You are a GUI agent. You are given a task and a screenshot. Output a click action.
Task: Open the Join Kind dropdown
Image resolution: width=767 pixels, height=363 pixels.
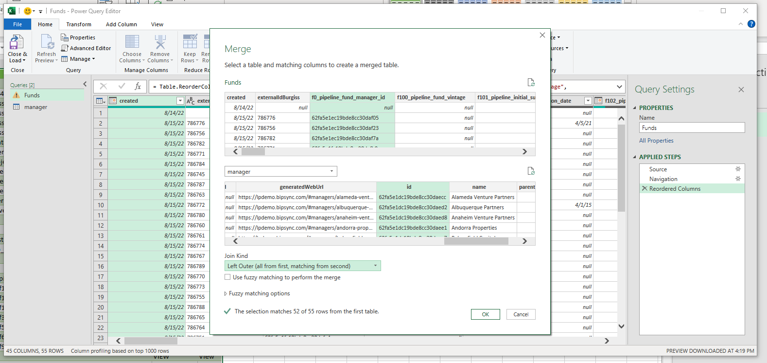tap(302, 266)
